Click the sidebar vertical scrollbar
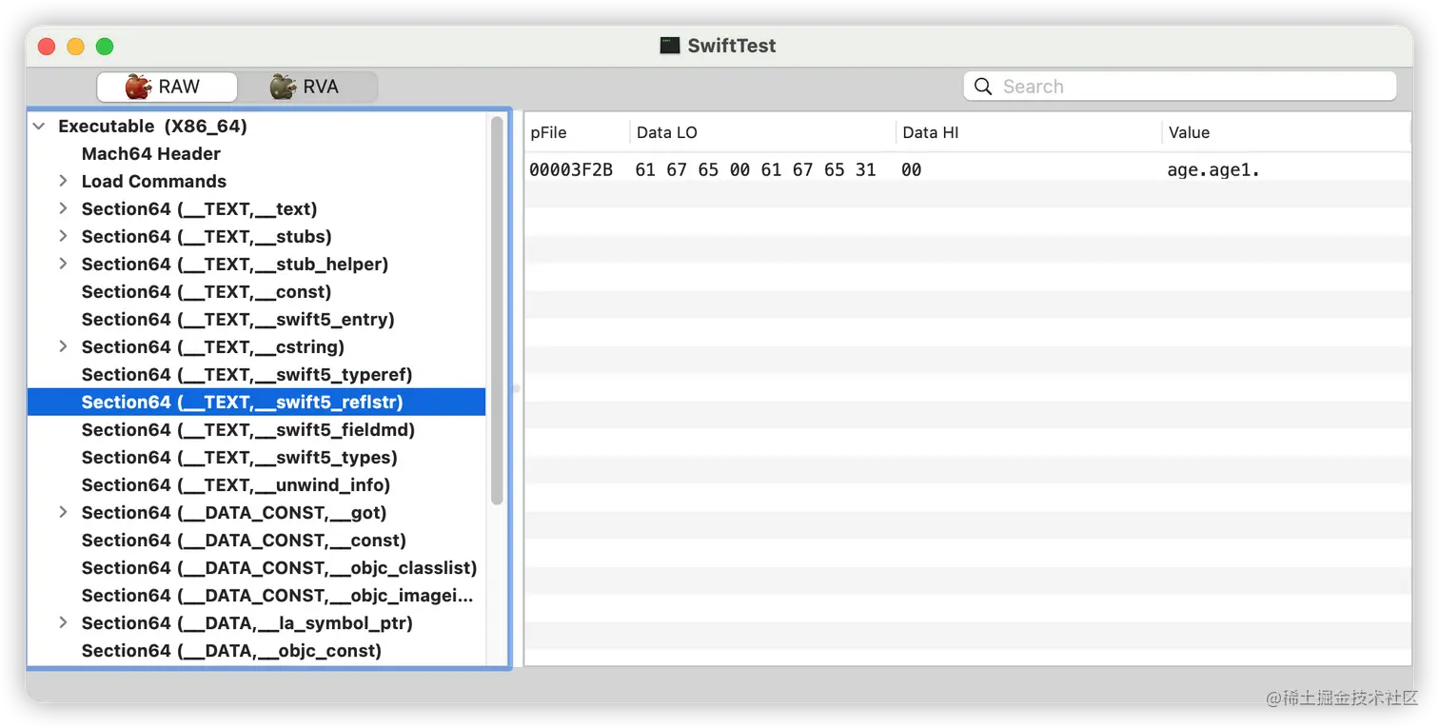 coord(497,309)
